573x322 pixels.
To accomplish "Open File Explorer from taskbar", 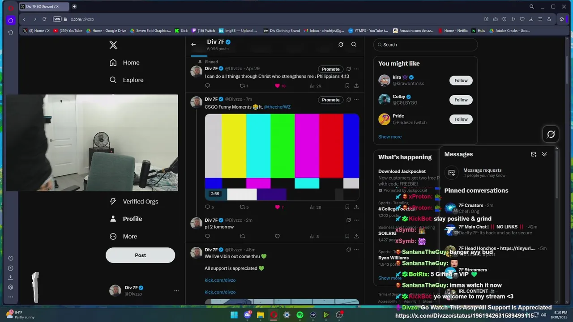I will point(261,315).
